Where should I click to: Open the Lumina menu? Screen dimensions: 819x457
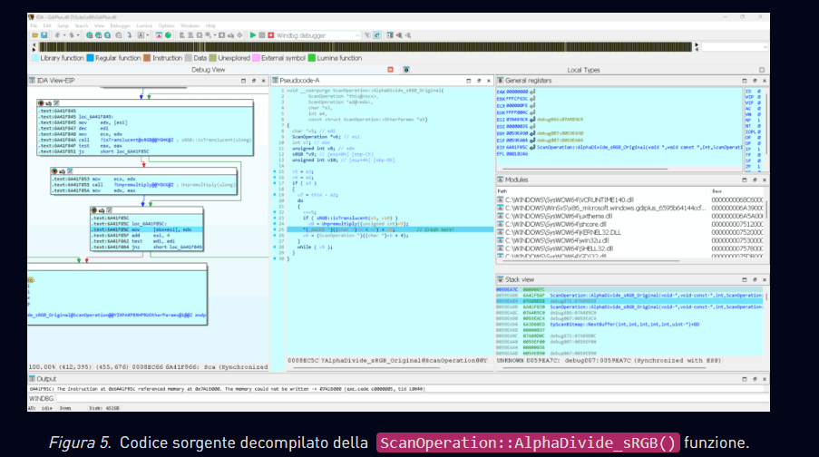click(144, 25)
